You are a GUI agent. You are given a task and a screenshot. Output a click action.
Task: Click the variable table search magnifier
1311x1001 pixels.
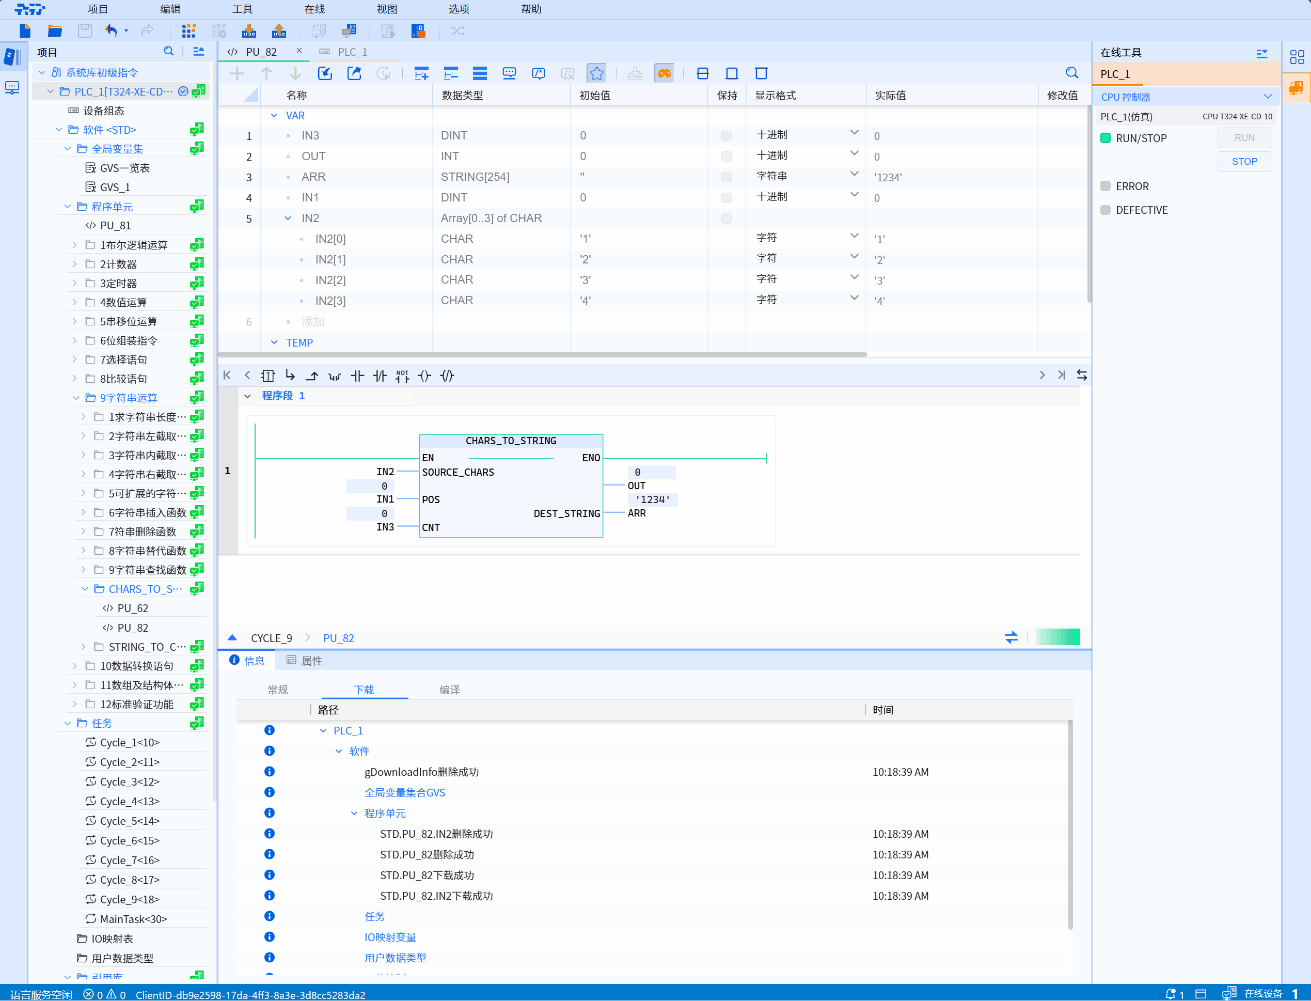(1071, 73)
